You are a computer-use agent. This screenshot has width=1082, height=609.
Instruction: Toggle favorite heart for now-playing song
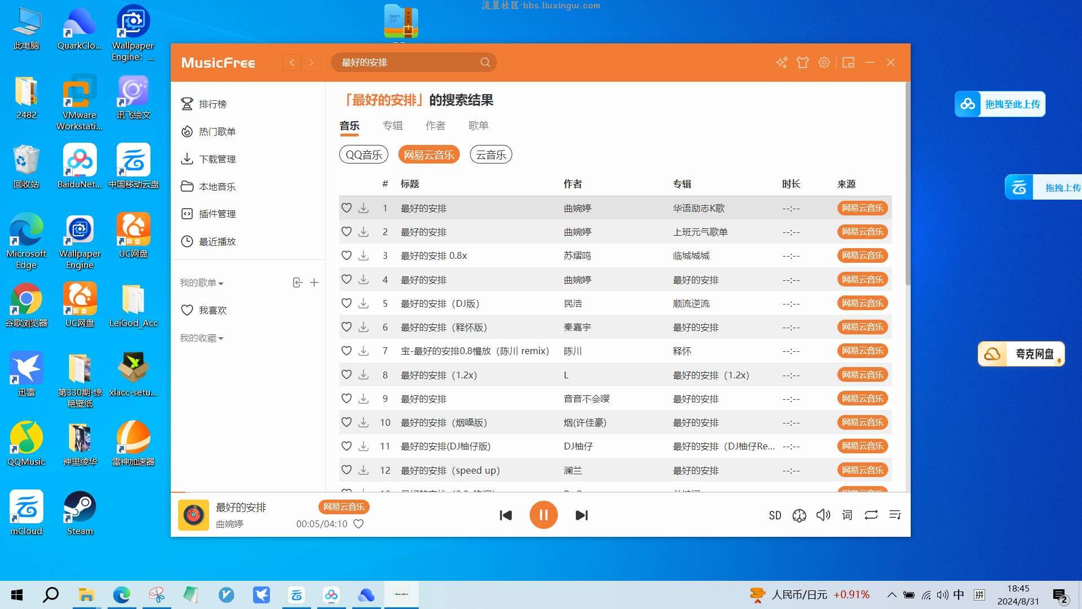(358, 524)
